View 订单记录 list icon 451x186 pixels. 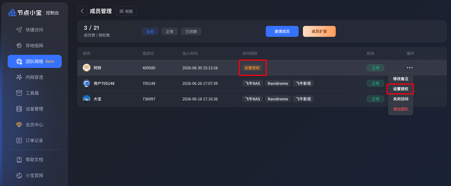19,140
